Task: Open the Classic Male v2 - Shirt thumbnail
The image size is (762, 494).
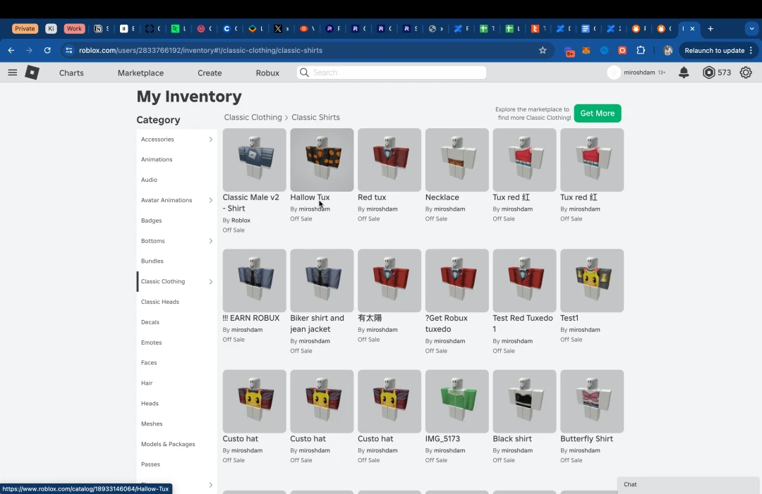Action: 254,160
